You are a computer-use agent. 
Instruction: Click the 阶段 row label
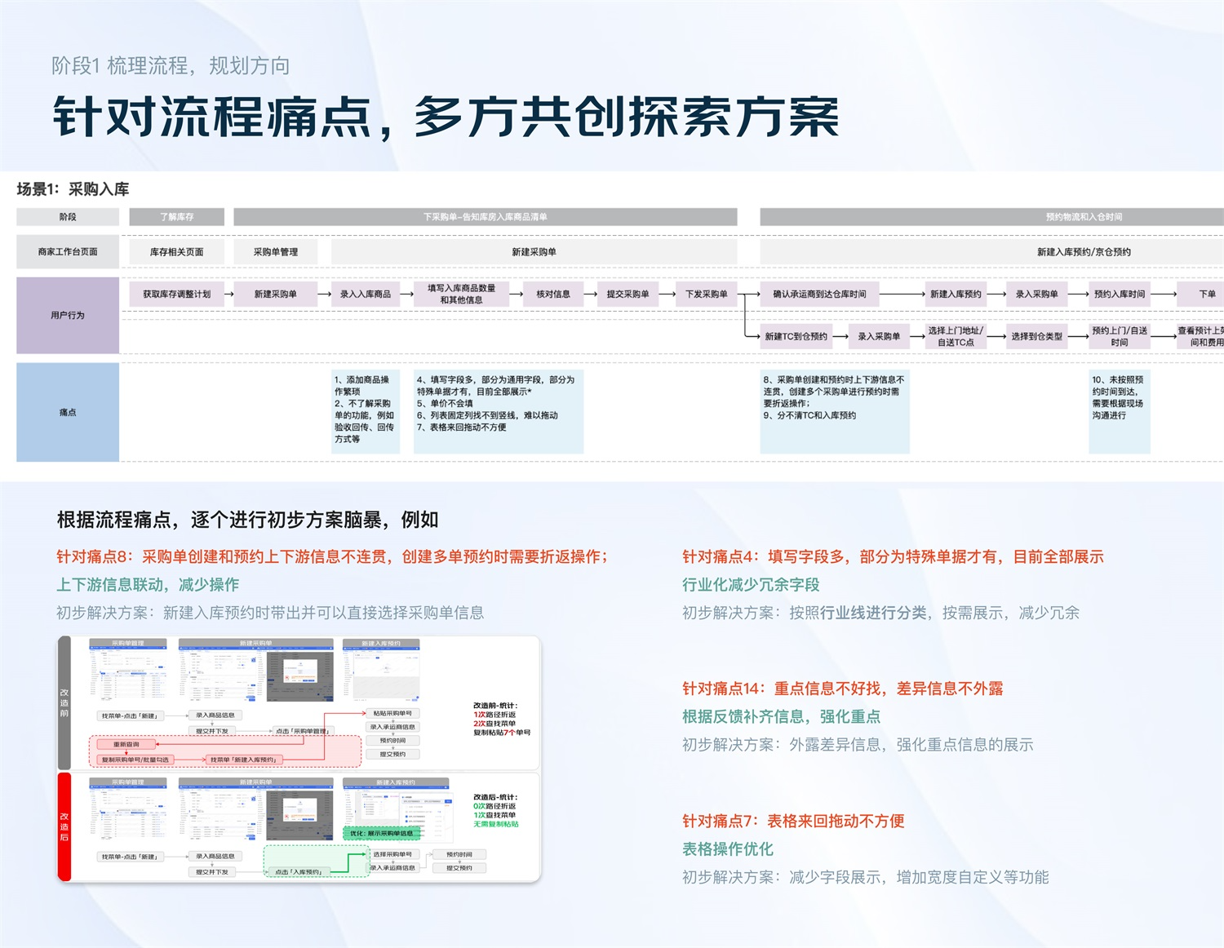68,217
